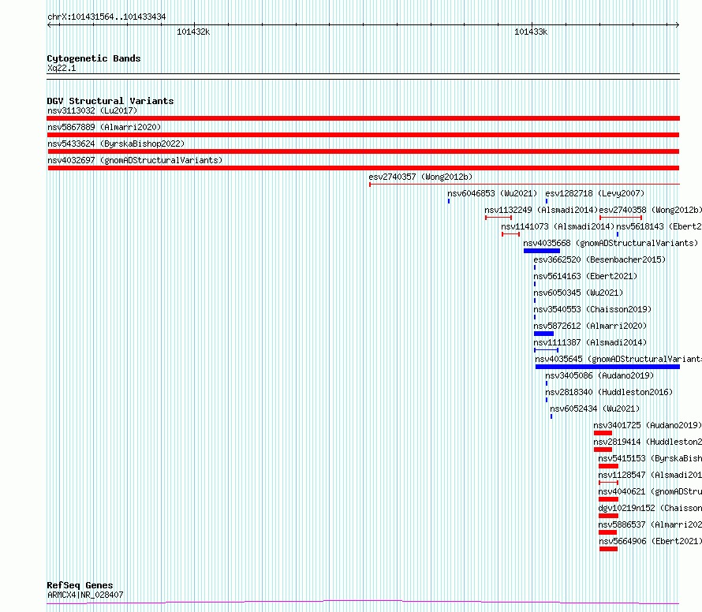Click the red bar under nsv4032697
This screenshot has width=702, height=612.
pos(364,168)
